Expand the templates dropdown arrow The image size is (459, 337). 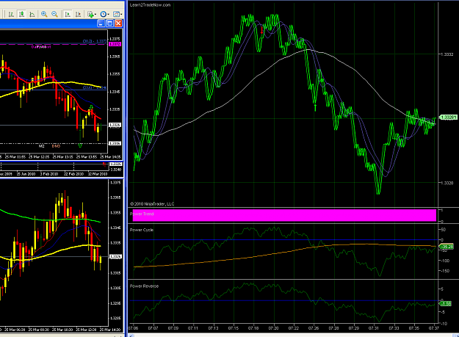121,15
